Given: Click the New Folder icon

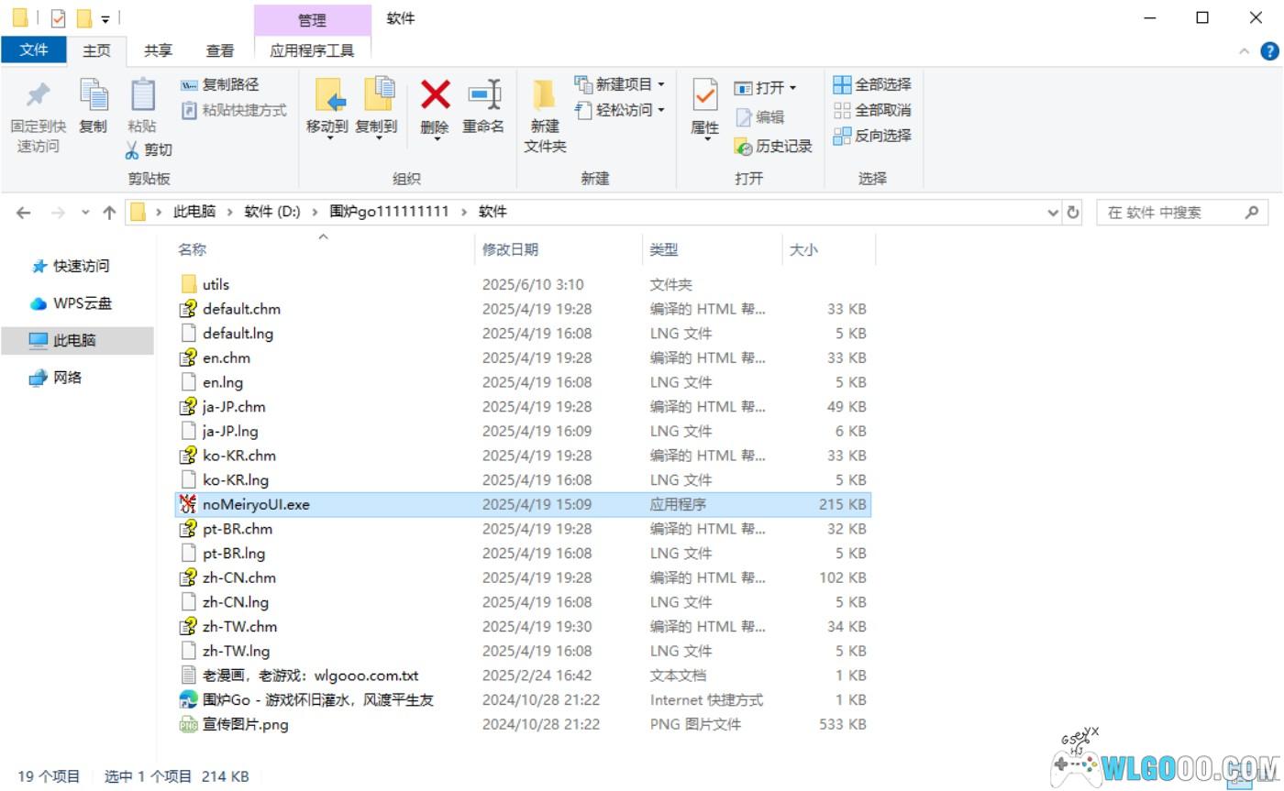Looking at the screenshot, I should 545,95.
